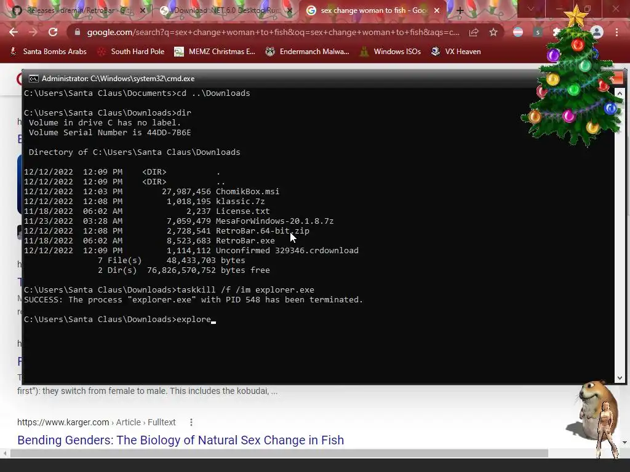The width and height of the screenshot is (630, 472).
Task: Open Santa Bombs Arabs bookmark
Action: (49, 52)
